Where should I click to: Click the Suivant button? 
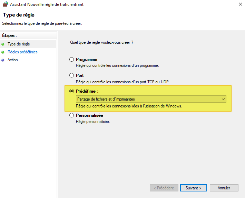coord(193,188)
